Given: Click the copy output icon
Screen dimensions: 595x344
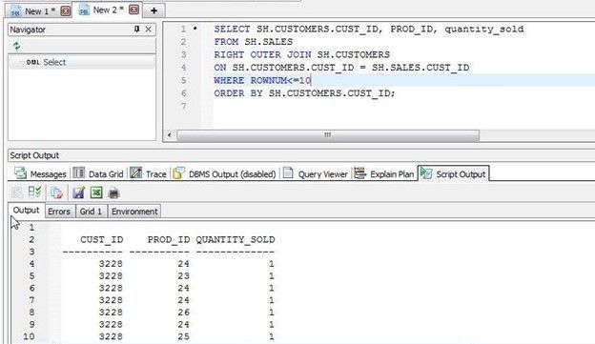Looking at the screenshot, I should (56, 192).
